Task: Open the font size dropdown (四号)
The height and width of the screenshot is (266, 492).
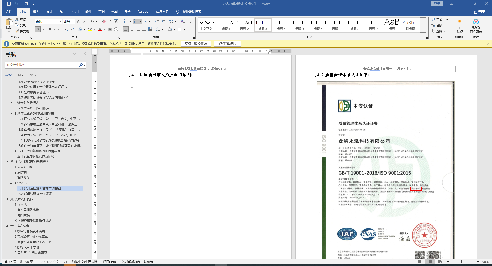Action: pos(73,21)
